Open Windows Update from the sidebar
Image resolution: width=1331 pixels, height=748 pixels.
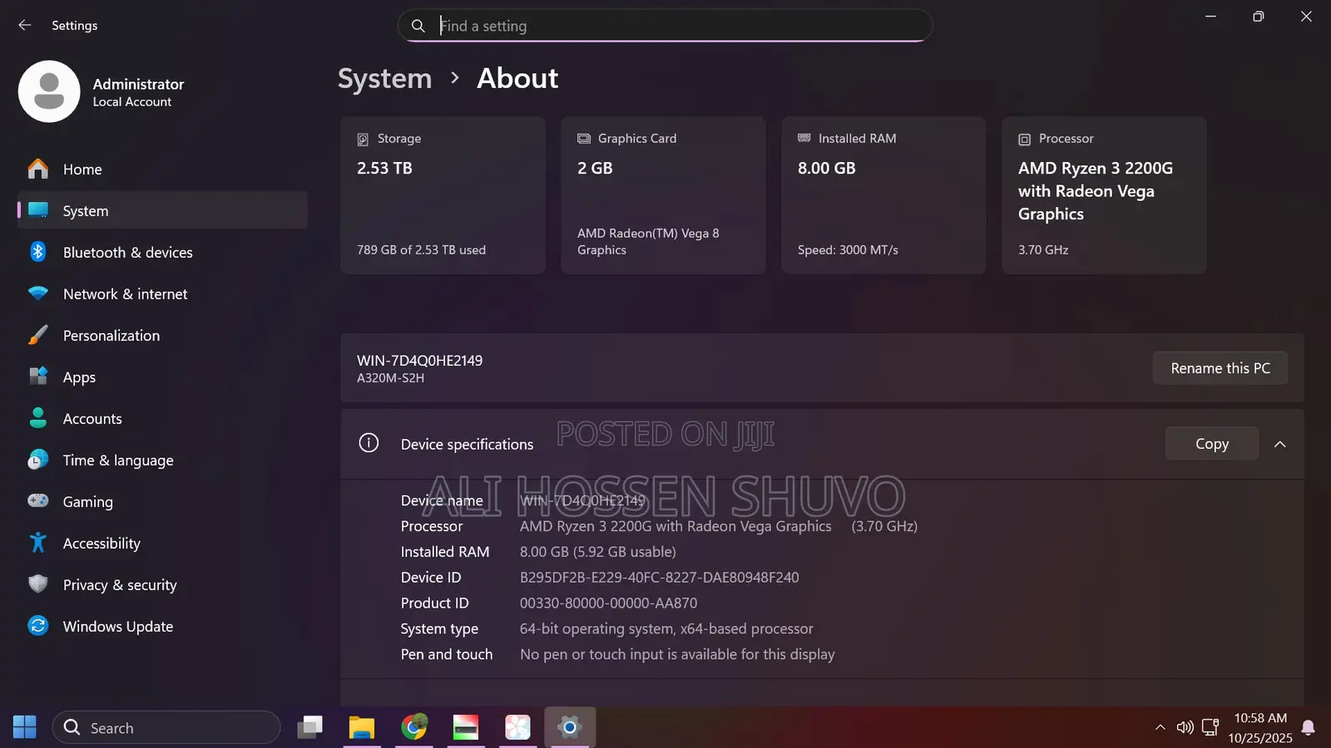click(117, 626)
